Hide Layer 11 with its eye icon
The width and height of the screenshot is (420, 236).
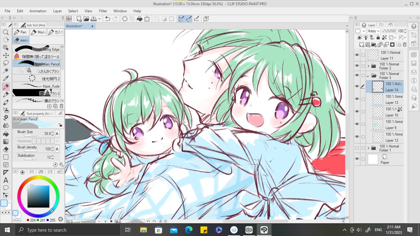[357, 55]
